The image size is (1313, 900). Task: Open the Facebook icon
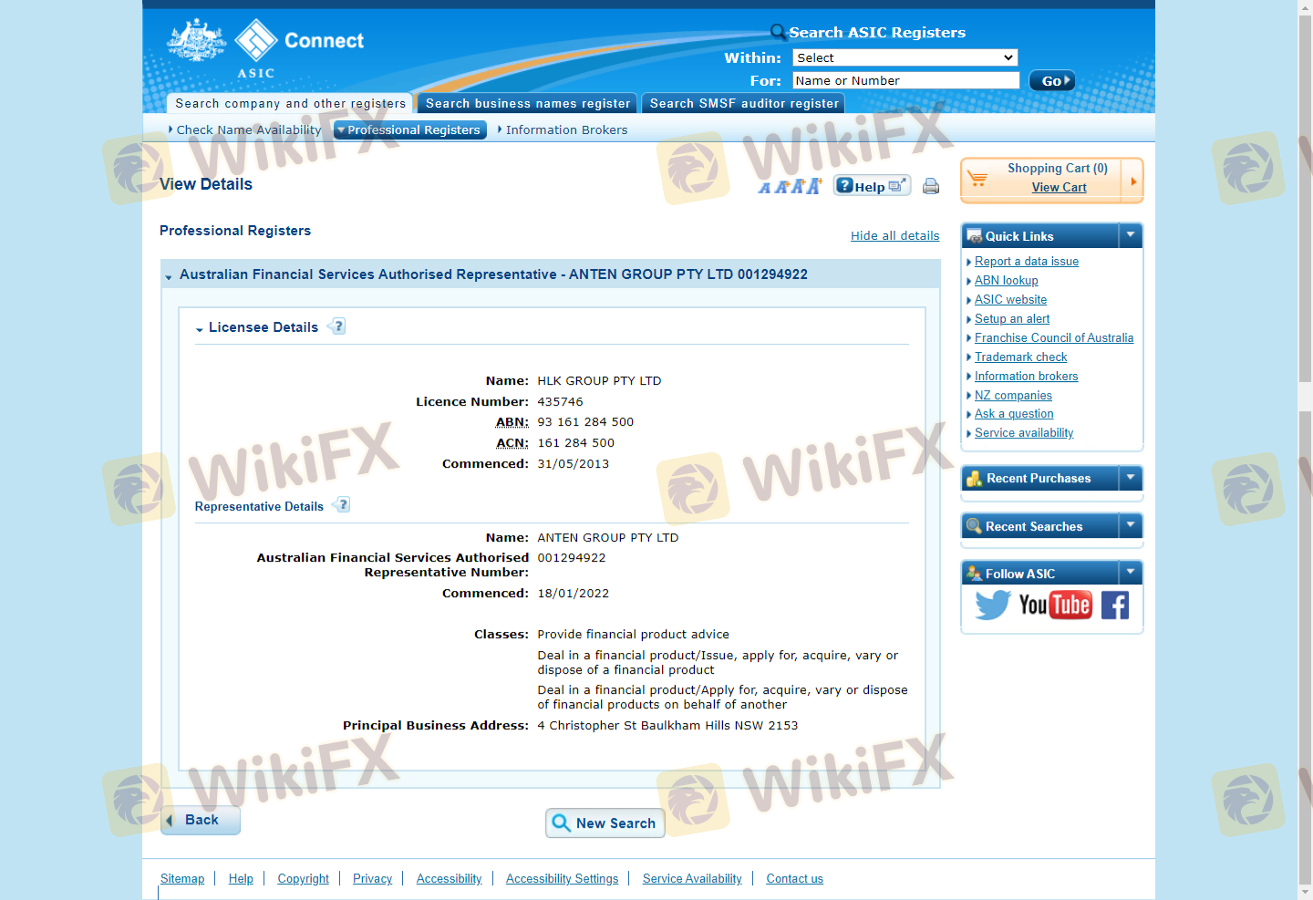pyautogui.click(x=1114, y=605)
